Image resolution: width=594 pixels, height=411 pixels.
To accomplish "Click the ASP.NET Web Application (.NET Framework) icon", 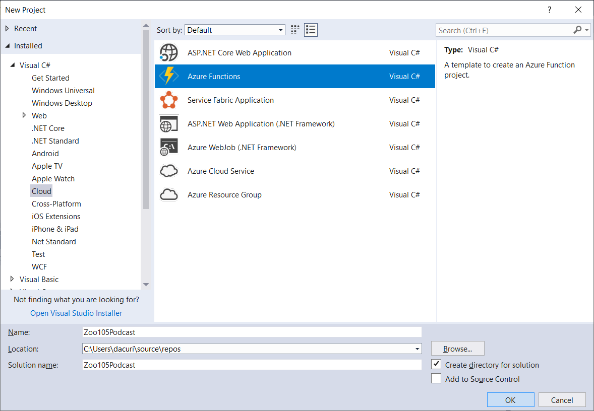I will coord(169,123).
